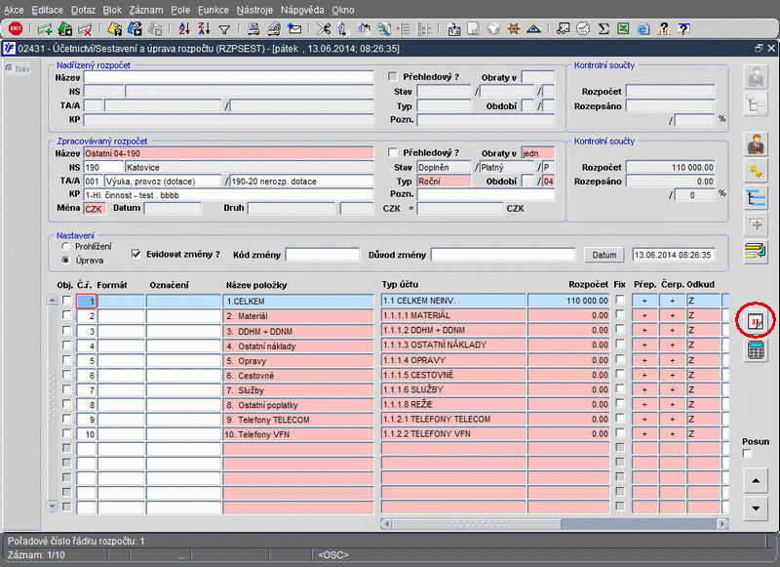Click the red EXIT toolbar icon
780x567 pixels.
(x=15, y=28)
